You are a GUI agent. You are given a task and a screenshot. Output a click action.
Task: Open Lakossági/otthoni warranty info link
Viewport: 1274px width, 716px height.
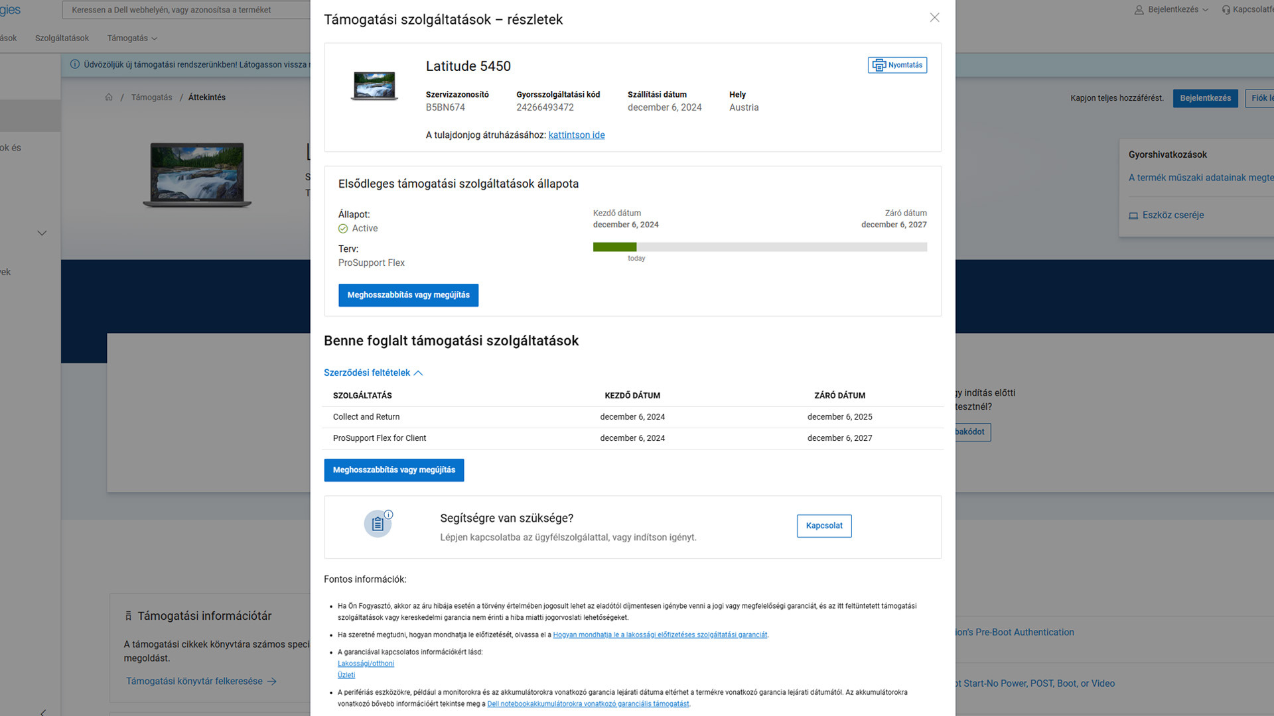366,664
